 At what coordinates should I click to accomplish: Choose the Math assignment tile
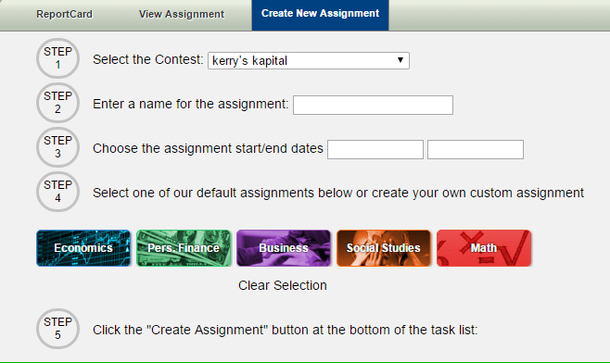(484, 248)
